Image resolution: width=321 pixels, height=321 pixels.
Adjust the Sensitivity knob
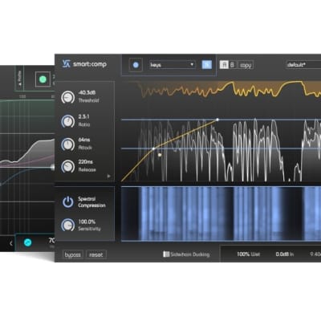tap(68, 225)
